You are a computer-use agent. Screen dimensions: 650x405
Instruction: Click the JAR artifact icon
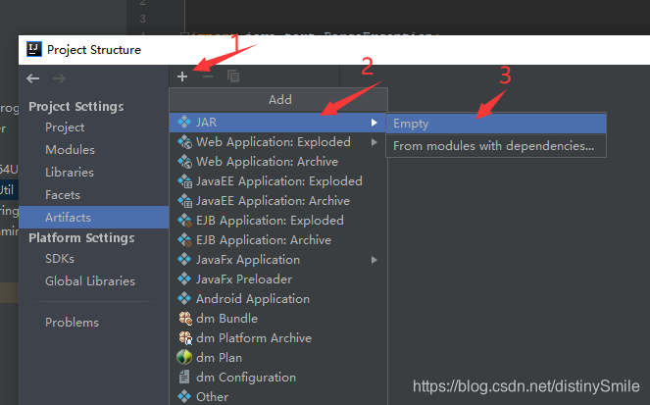pos(184,122)
